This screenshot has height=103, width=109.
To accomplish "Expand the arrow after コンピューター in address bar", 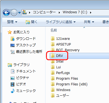I will point(59,12).
